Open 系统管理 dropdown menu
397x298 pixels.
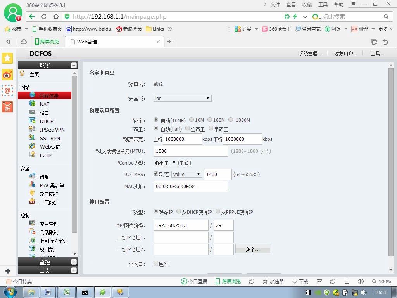tap(309, 54)
